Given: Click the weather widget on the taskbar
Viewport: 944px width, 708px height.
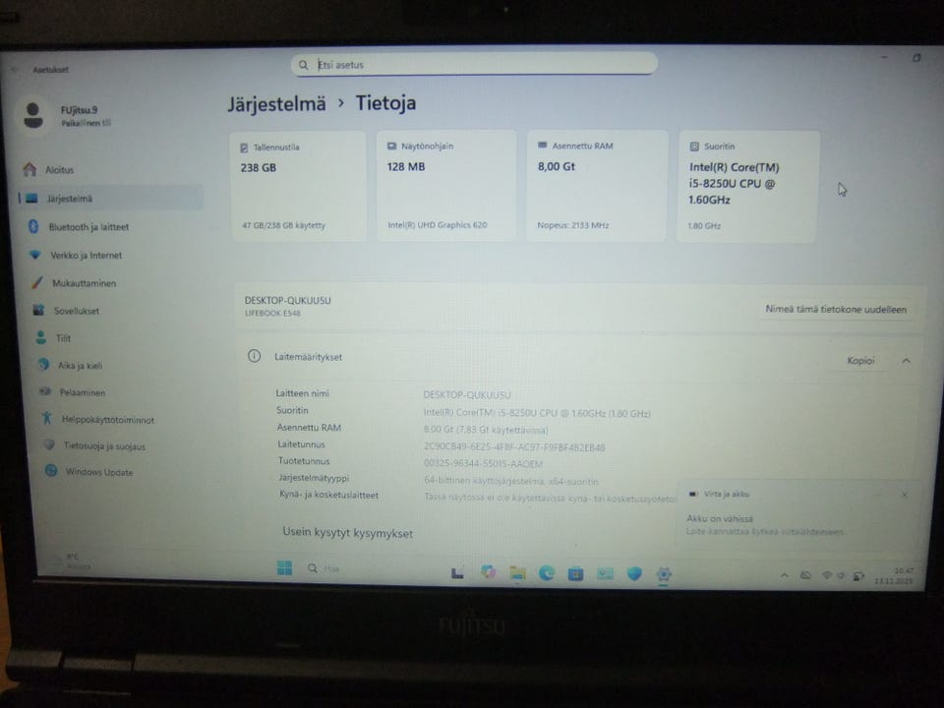Looking at the screenshot, I should [x=71, y=561].
